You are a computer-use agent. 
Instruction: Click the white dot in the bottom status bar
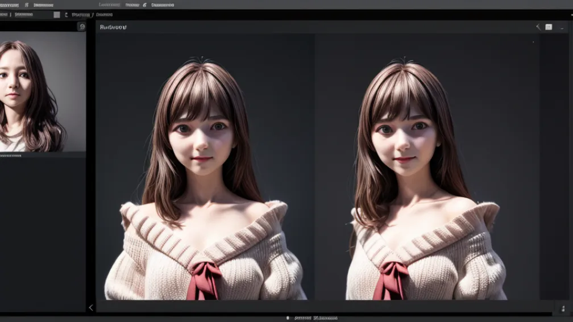point(288,318)
